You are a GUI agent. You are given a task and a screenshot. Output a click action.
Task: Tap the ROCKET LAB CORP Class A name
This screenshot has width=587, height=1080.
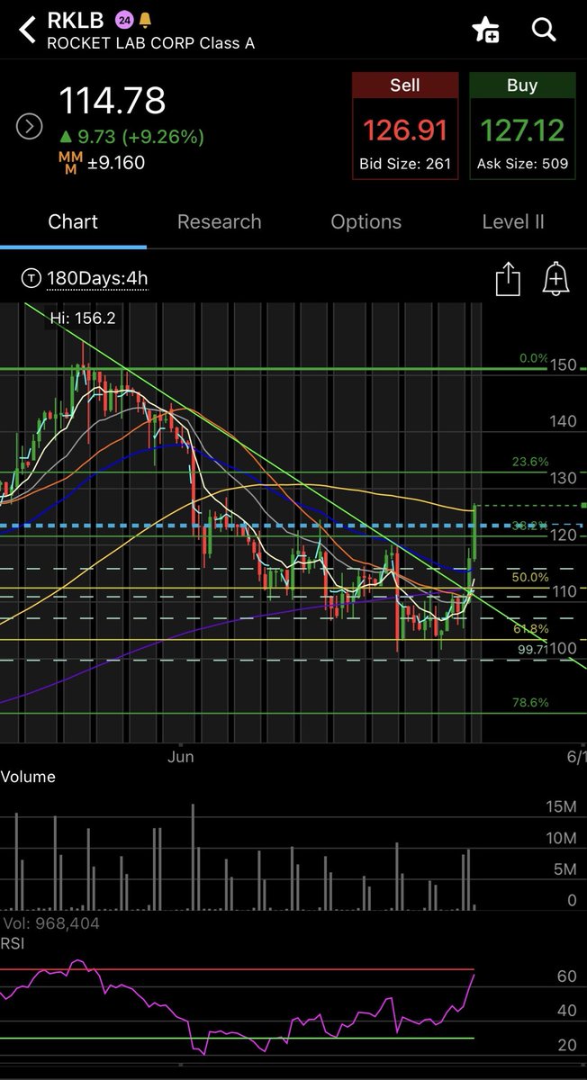click(150, 42)
